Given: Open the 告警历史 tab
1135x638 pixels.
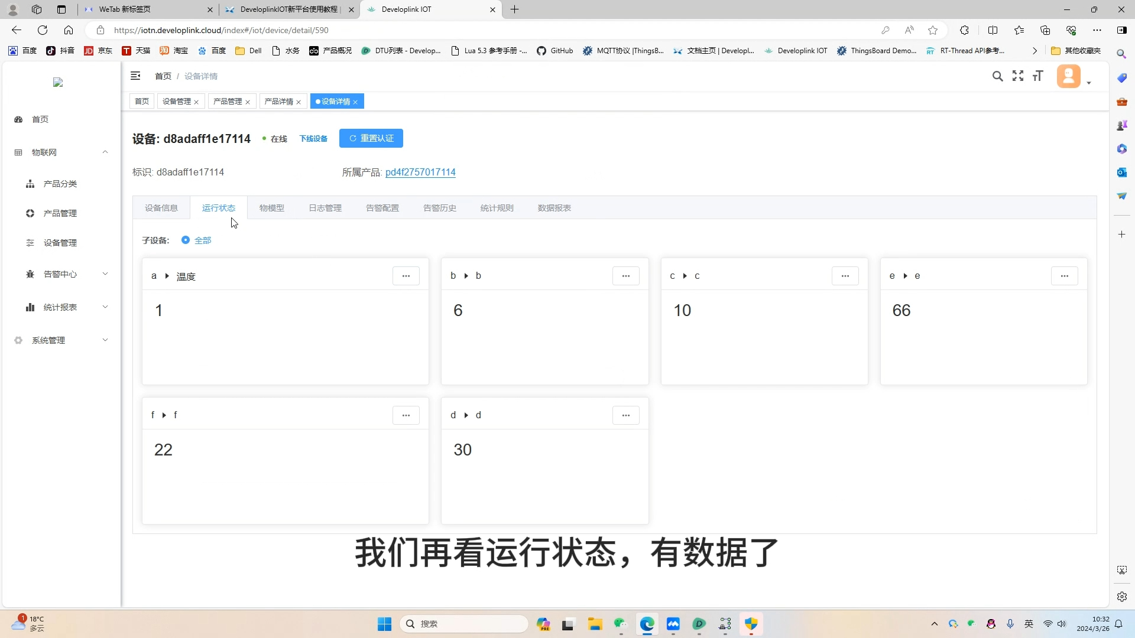Looking at the screenshot, I should pos(440,208).
